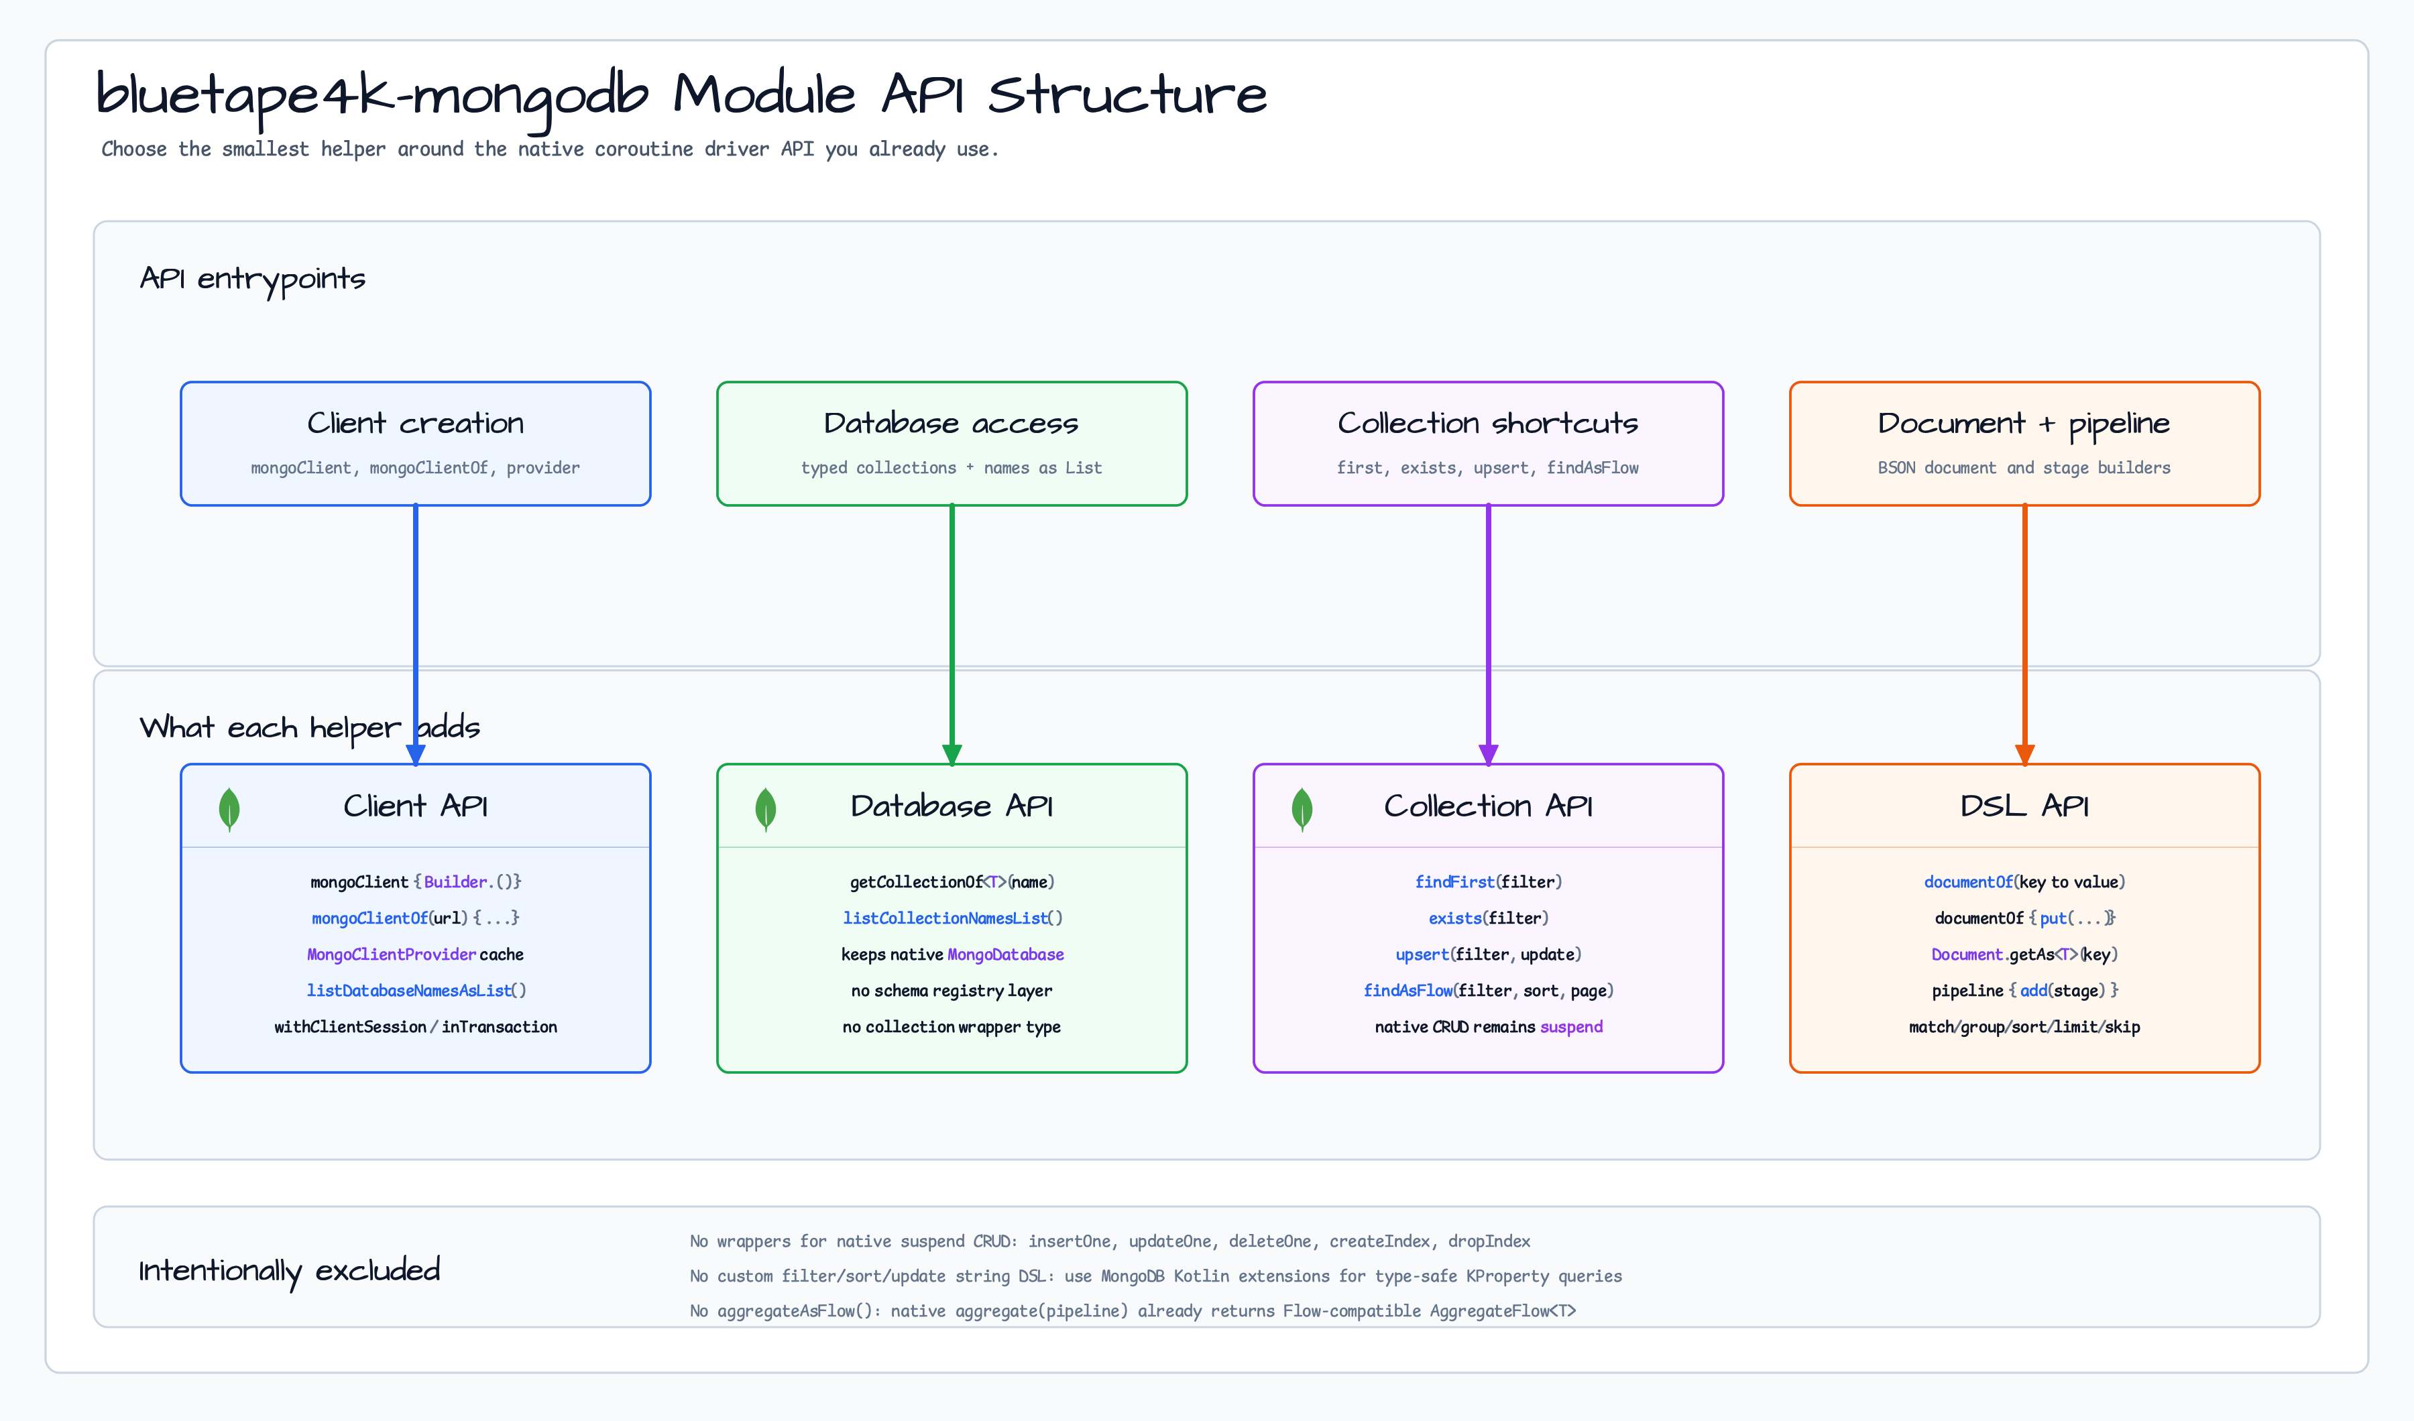
Task: Click the 'documentOf { put(...) }' line
Action: (2025, 918)
